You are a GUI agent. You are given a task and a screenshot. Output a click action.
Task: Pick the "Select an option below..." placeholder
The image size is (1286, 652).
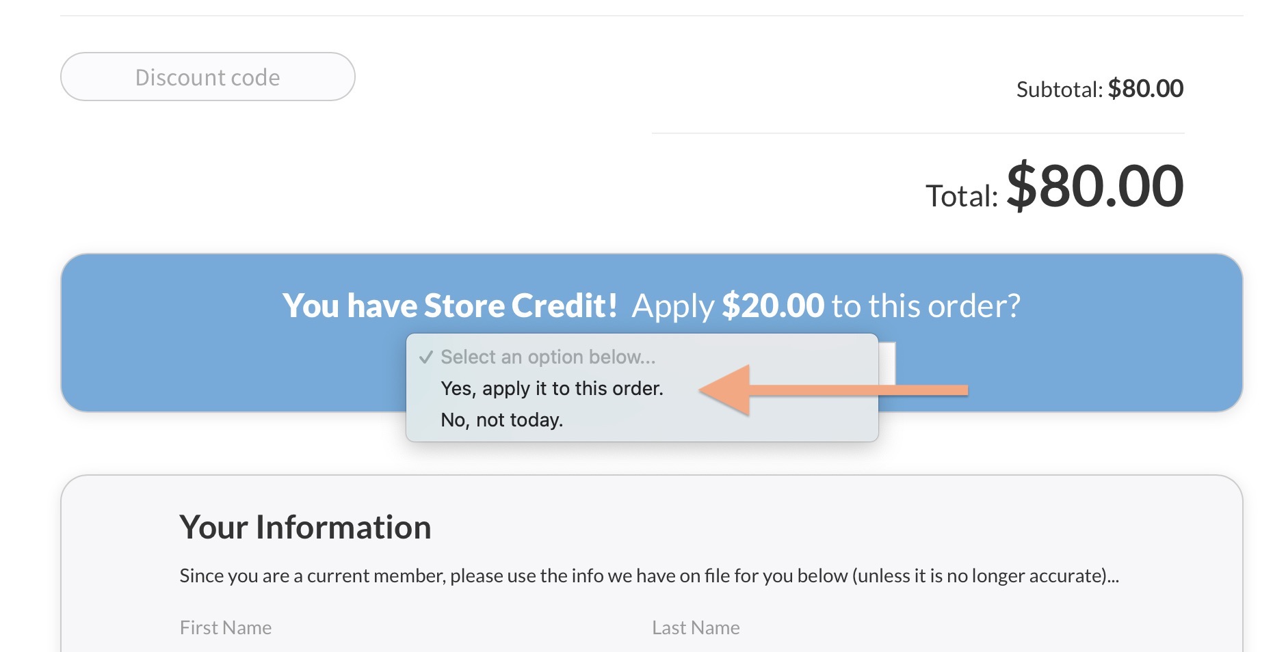pyautogui.click(x=547, y=357)
